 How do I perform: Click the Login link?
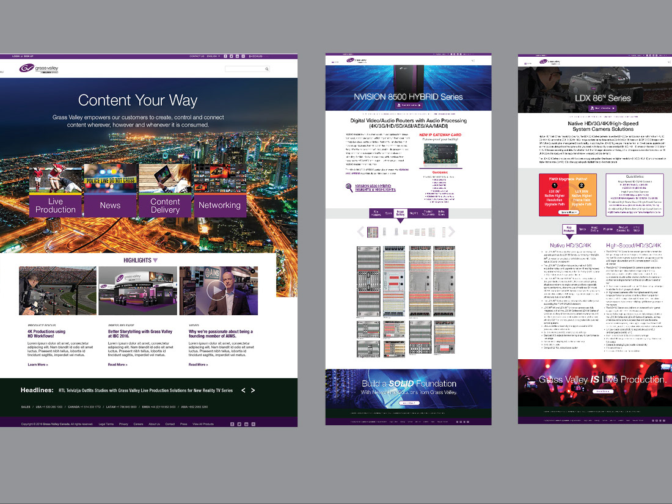pyautogui.click(x=16, y=56)
